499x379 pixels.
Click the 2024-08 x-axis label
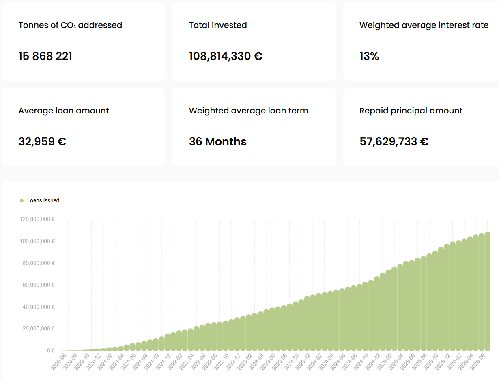pos(350,361)
